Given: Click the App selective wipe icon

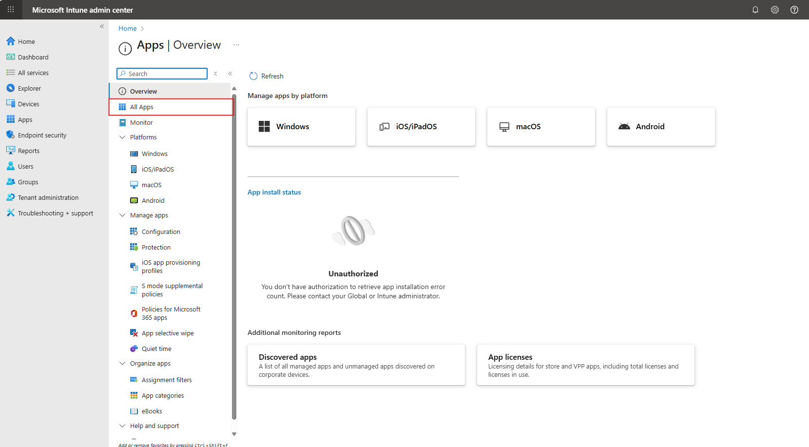Looking at the screenshot, I should pyautogui.click(x=134, y=333).
